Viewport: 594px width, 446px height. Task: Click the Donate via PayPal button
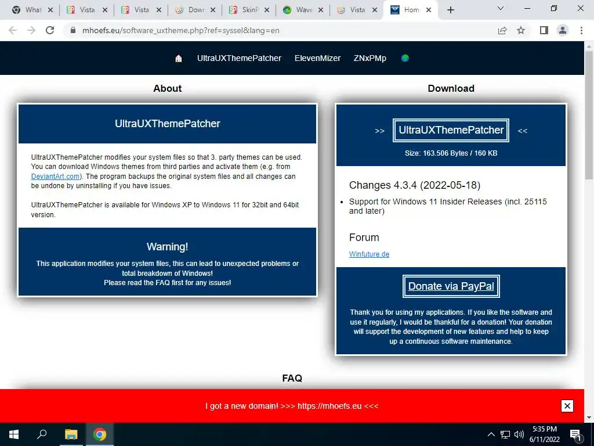tap(451, 286)
